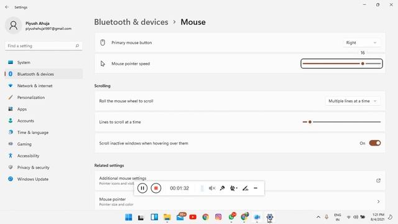398x224 pixels.
Task: Open the Mail app in taskbar
Action: [181, 217]
